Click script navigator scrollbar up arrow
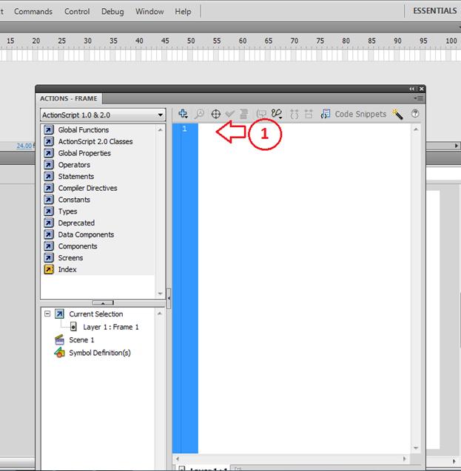The width and height of the screenshot is (461, 471). click(x=160, y=314)
